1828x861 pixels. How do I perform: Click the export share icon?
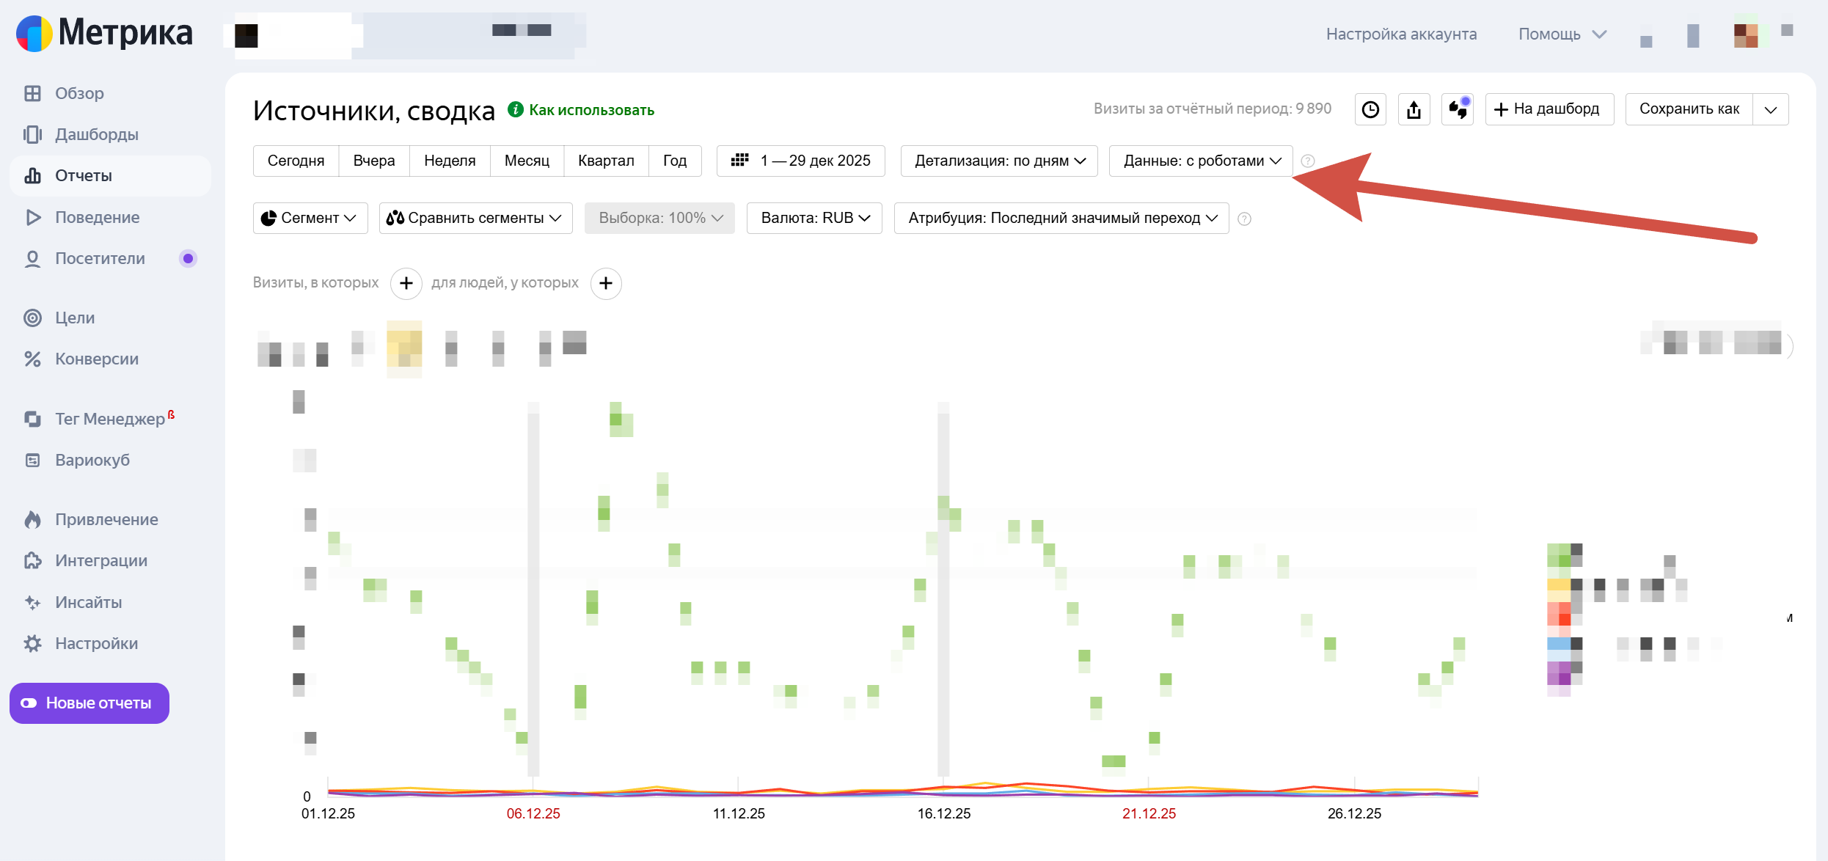point(1414,109)
